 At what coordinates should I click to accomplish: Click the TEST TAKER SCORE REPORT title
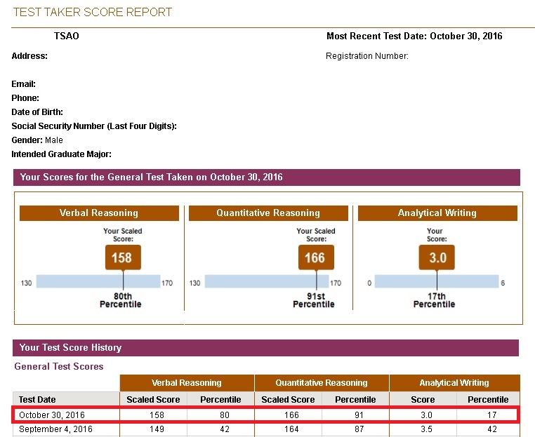coord(93,12)
